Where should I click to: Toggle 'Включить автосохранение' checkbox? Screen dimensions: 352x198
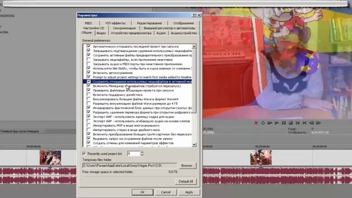coord(89,73)
